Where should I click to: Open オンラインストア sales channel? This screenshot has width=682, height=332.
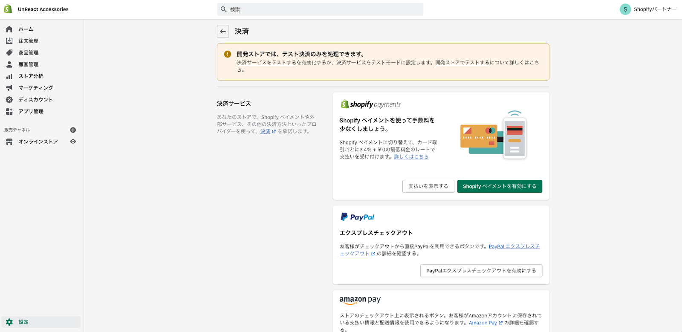coord(38,142)
